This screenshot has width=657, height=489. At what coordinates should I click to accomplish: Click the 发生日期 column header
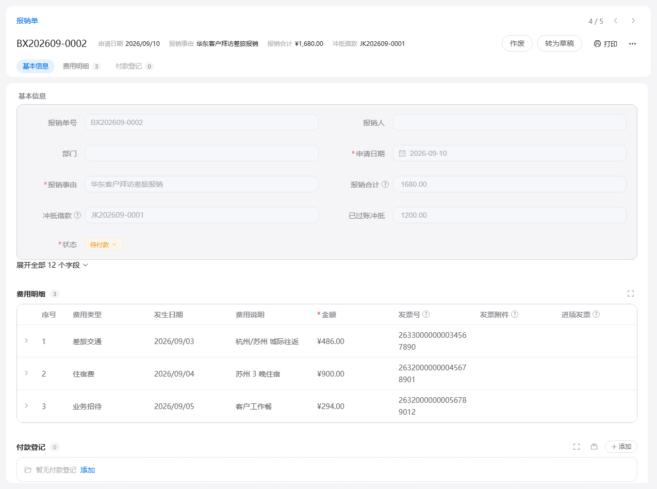(x=169, y=315)
